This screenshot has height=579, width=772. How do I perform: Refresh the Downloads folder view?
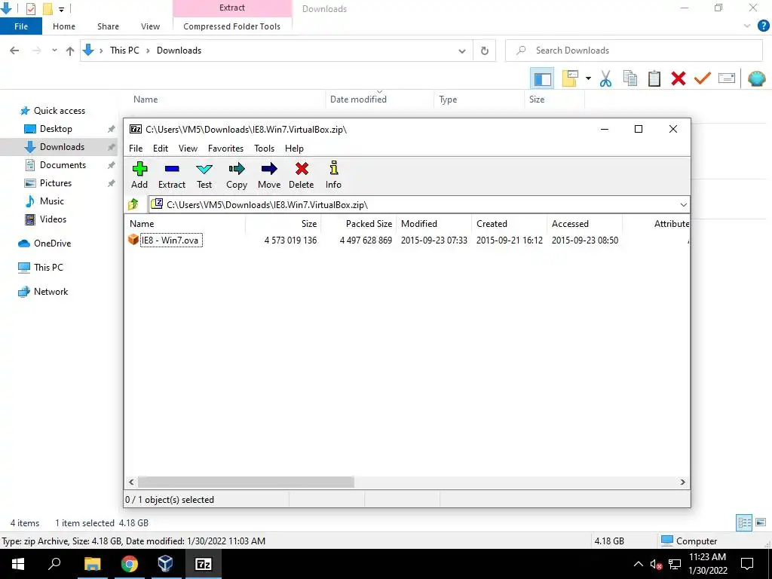[485, 51]
